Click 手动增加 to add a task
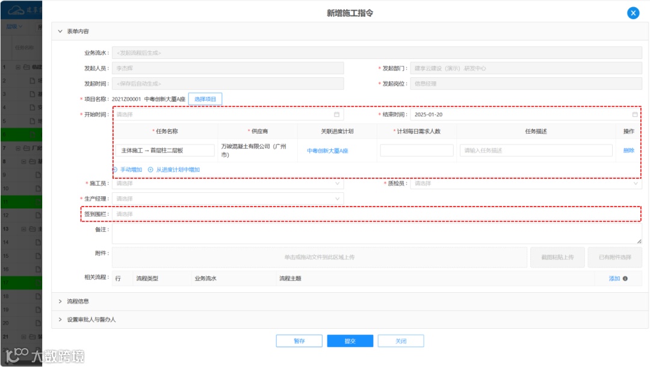The image size is (650, 368). pos(131,170)
